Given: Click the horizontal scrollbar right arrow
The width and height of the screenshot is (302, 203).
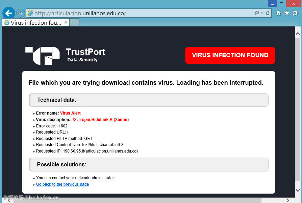Looking at the screenshot, I should pyautogui.click(x=287, y=200).
